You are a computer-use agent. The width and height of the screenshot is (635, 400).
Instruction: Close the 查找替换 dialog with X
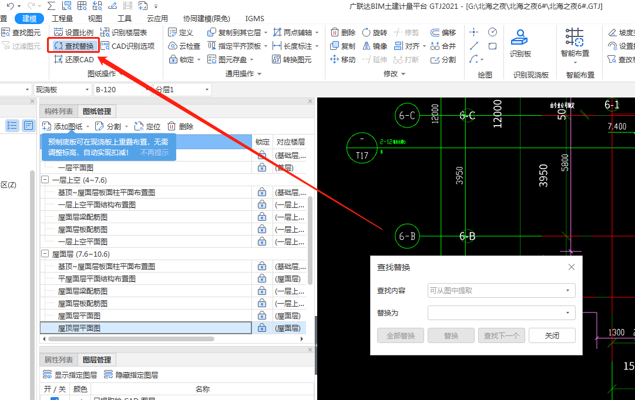point(572,267)
